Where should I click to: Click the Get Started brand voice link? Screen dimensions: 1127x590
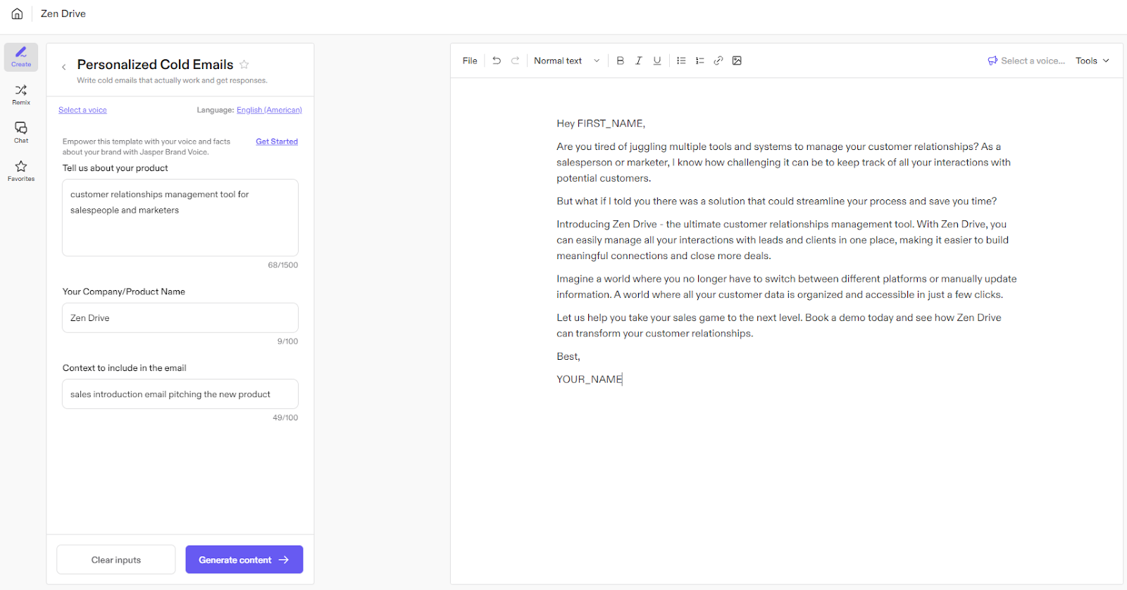click(277, 142)
